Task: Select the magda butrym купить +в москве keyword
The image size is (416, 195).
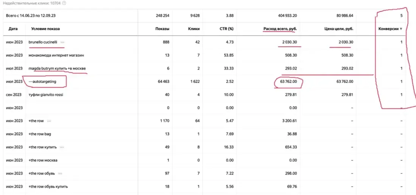Action: (57, 68)
